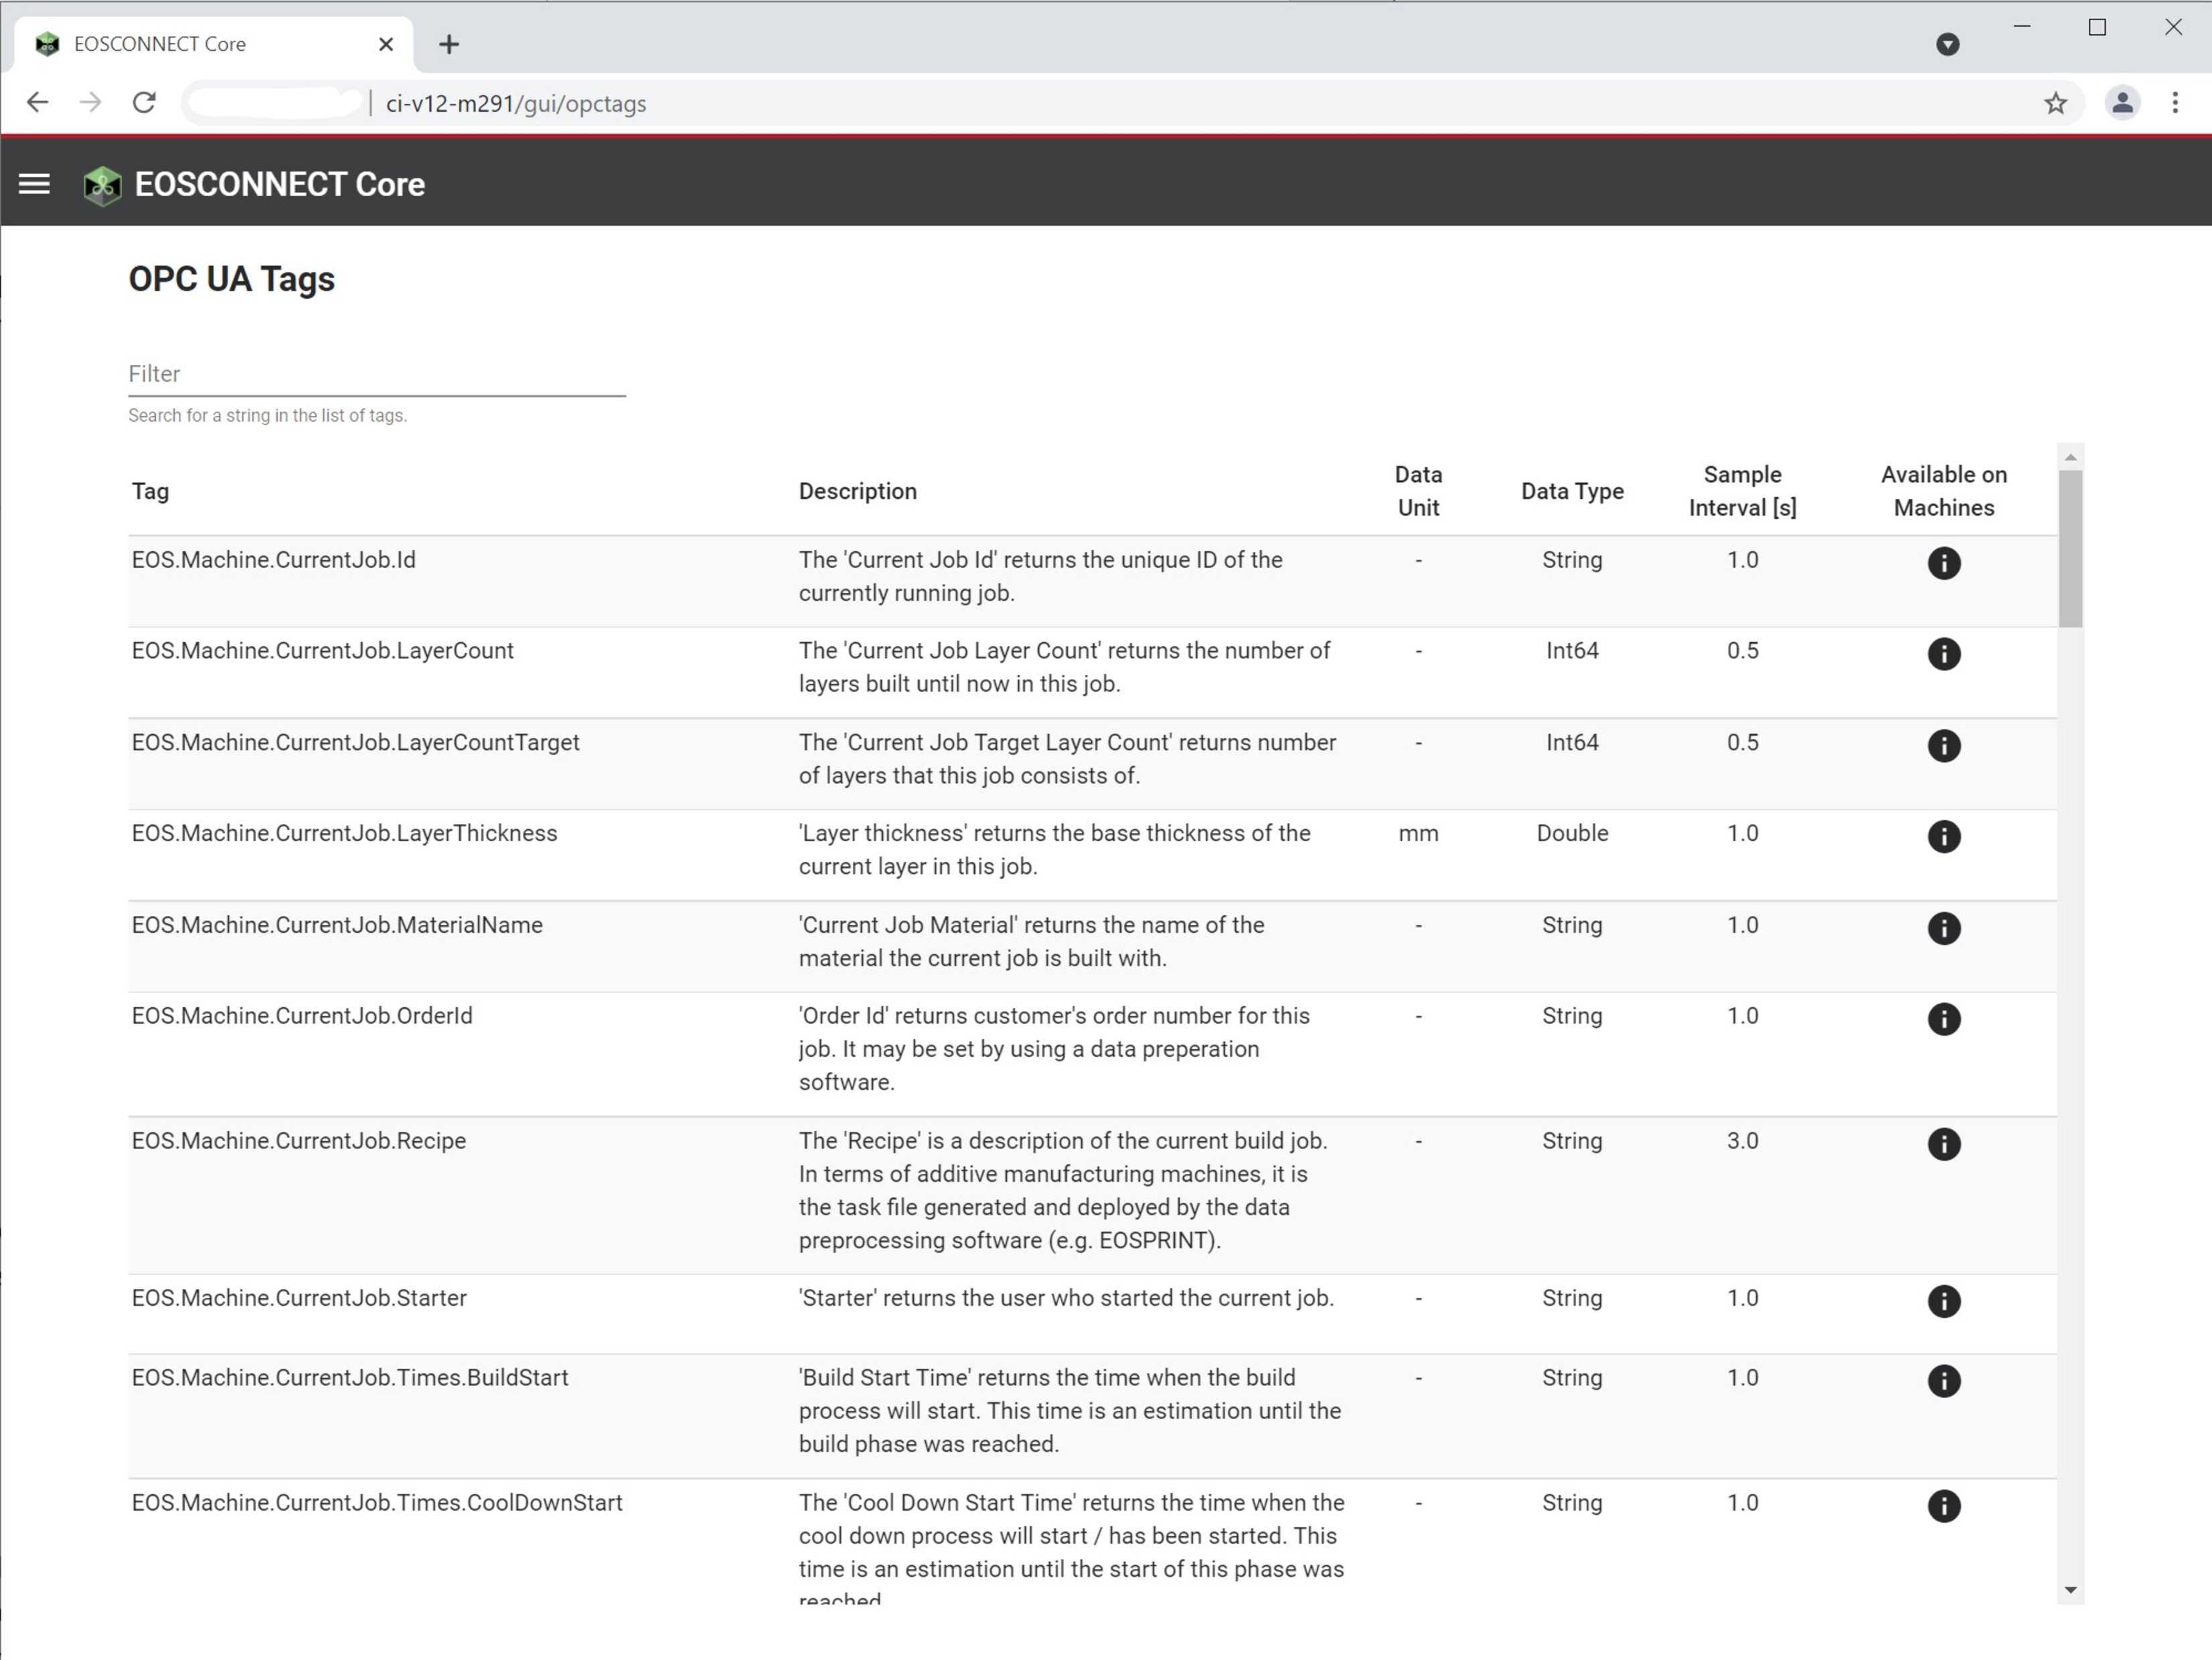Click the forward navigation button

(90, 102)
